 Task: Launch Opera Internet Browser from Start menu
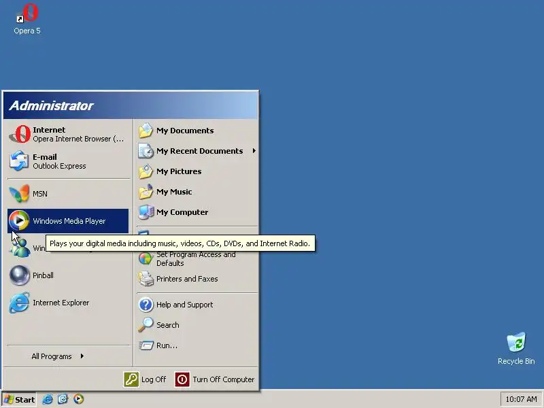click(68, 134)
